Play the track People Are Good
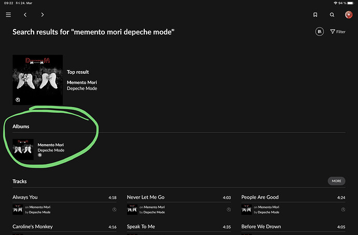Viewport: 358px width, 235px height. (260, 198)
